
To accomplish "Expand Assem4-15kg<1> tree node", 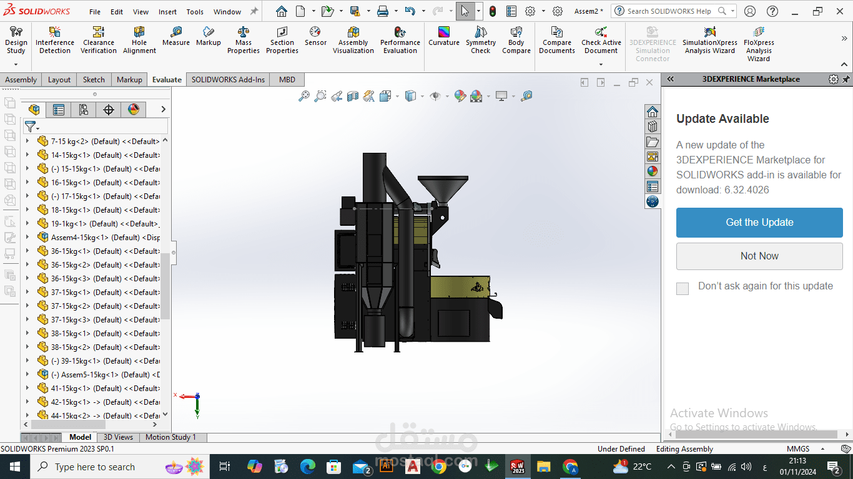I will point(27,238).
